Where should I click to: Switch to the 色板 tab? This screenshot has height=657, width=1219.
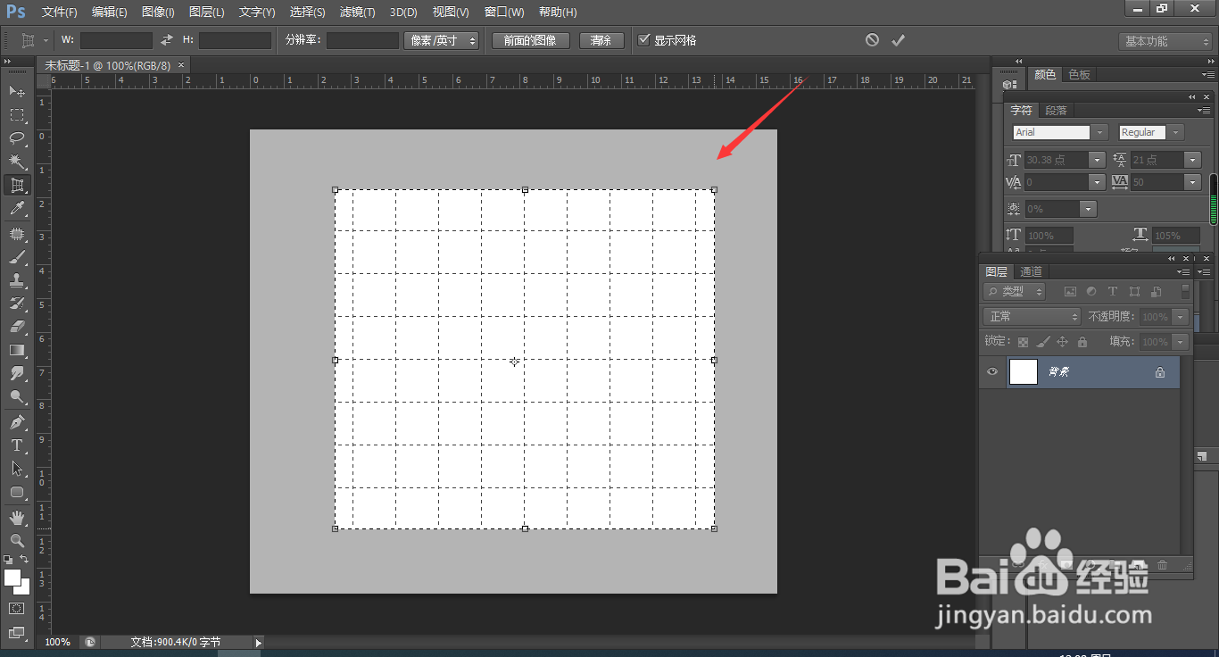[1080, 75]
